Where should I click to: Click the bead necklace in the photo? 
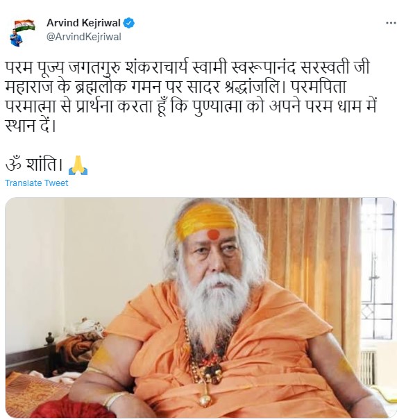pyautogui.click(x=205, y=359)
